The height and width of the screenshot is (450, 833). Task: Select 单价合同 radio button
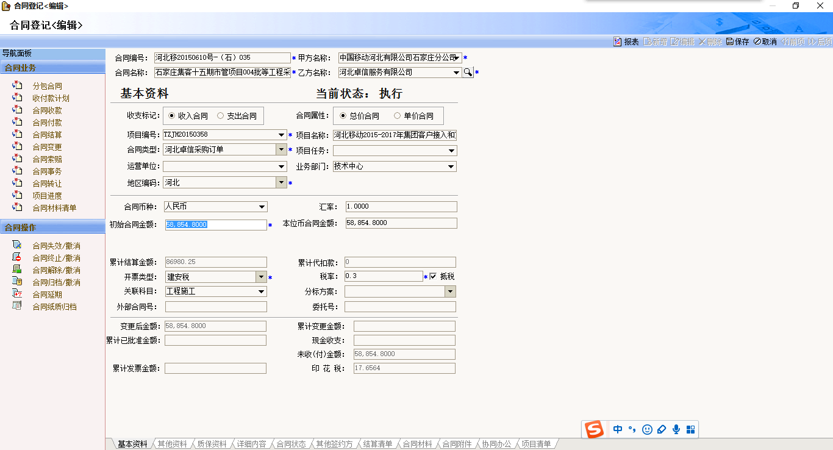coord(398,116)
